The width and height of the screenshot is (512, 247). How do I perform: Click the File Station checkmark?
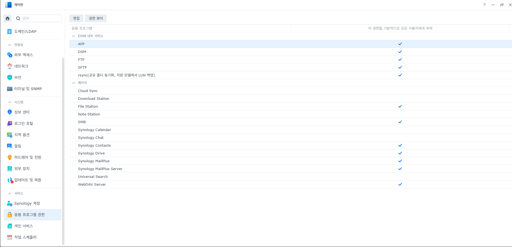[x=400, y=106]
